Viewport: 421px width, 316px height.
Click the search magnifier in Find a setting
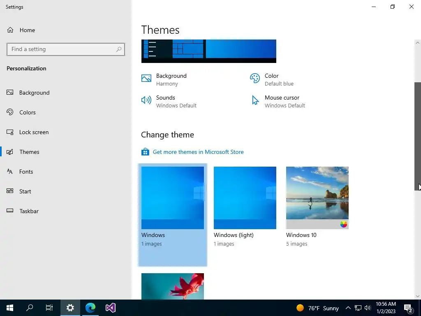[119, 49]
